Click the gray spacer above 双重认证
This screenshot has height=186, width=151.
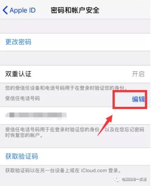coord(75,58)
